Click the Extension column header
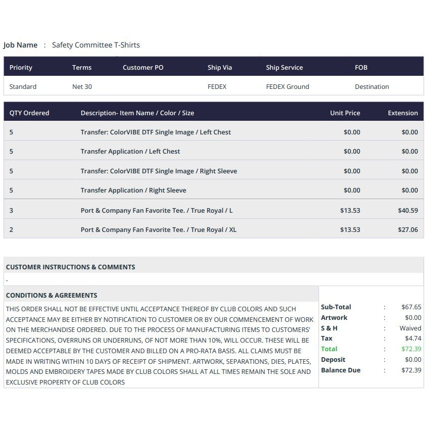The height and width of the screenshot is (429, 429). [403, 113]
